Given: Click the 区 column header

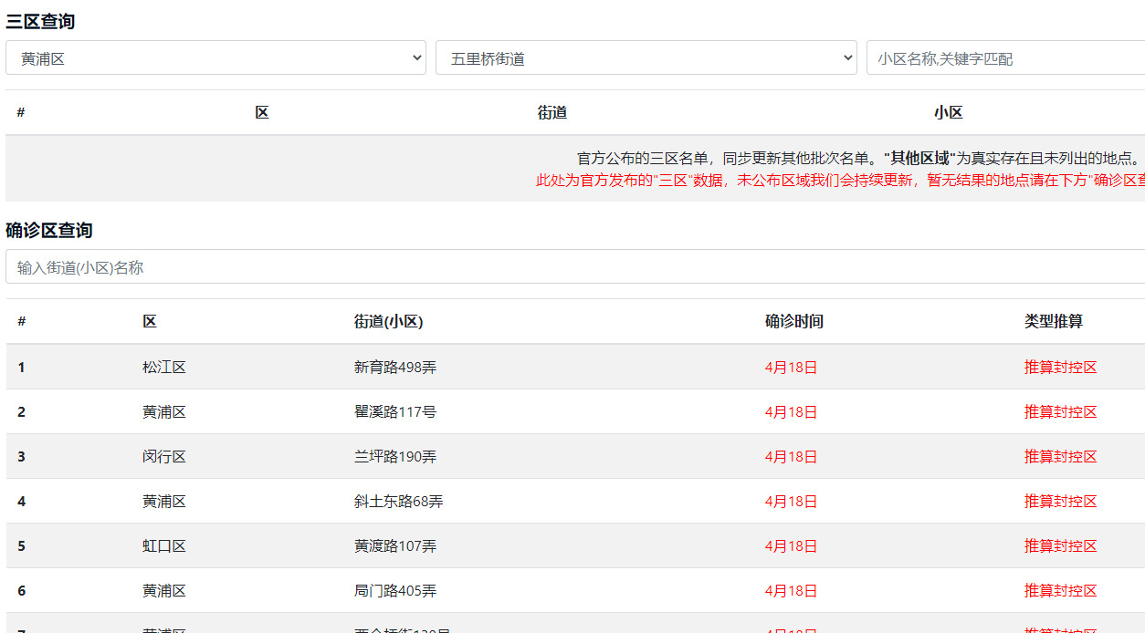Looking at the screenshot, I should (x=149, y=321).
